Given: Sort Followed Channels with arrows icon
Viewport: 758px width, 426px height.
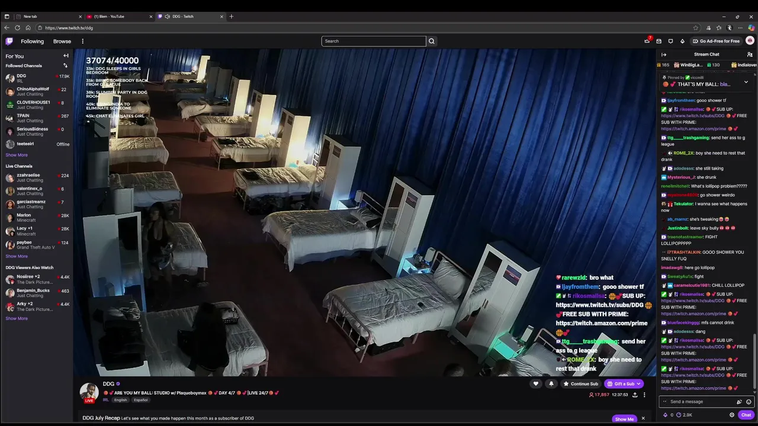Looking at the screenshot, I should [x=65, y=66].
